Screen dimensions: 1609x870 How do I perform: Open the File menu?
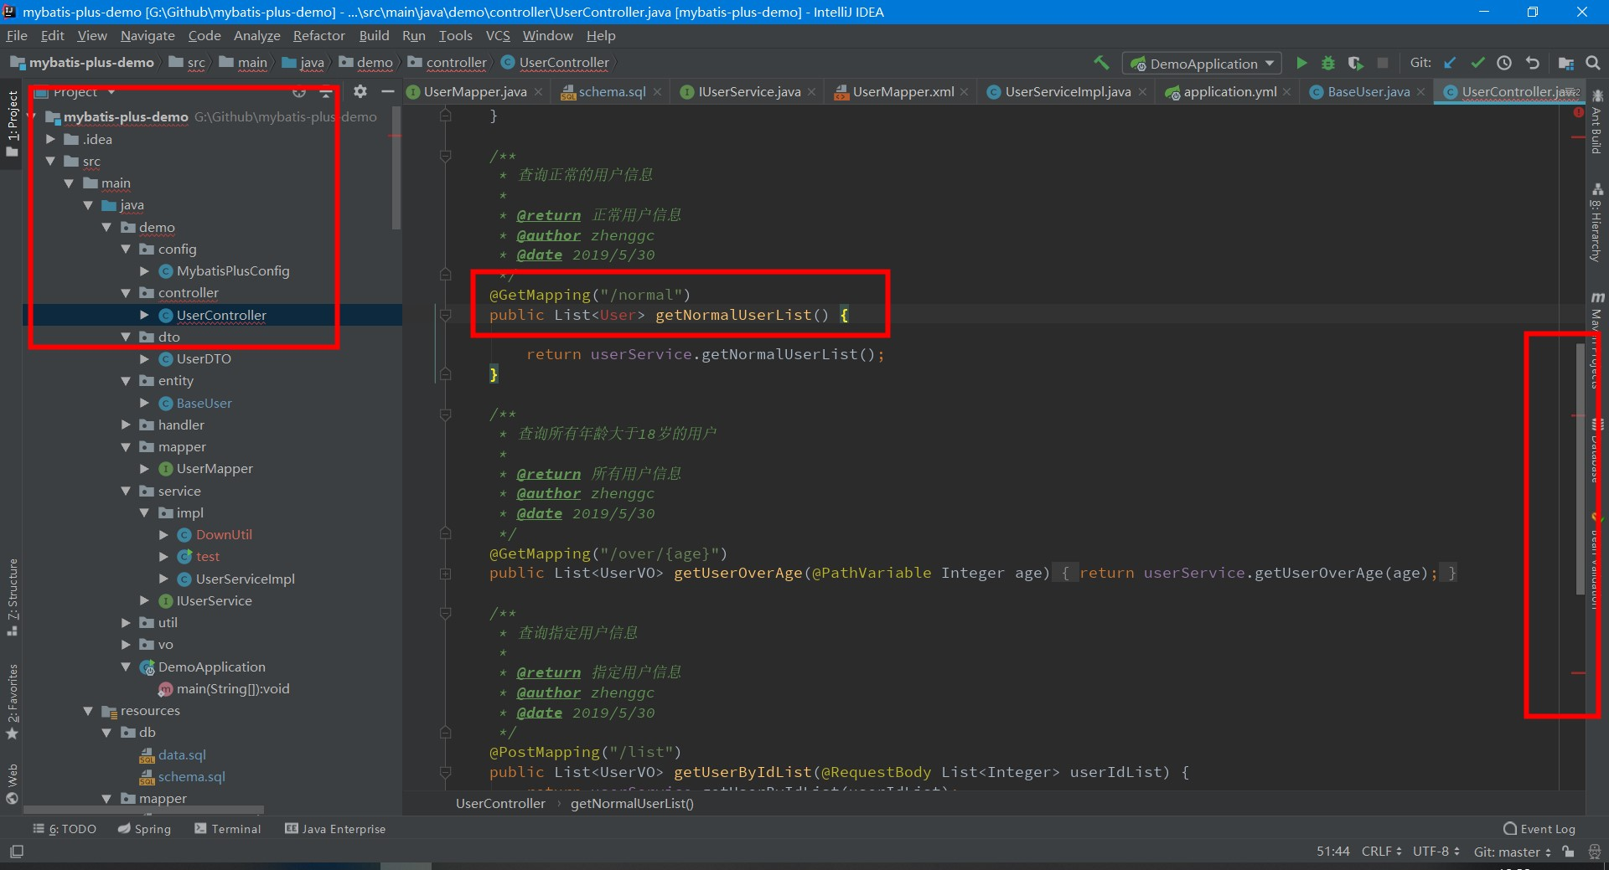[x=17, y=35]
